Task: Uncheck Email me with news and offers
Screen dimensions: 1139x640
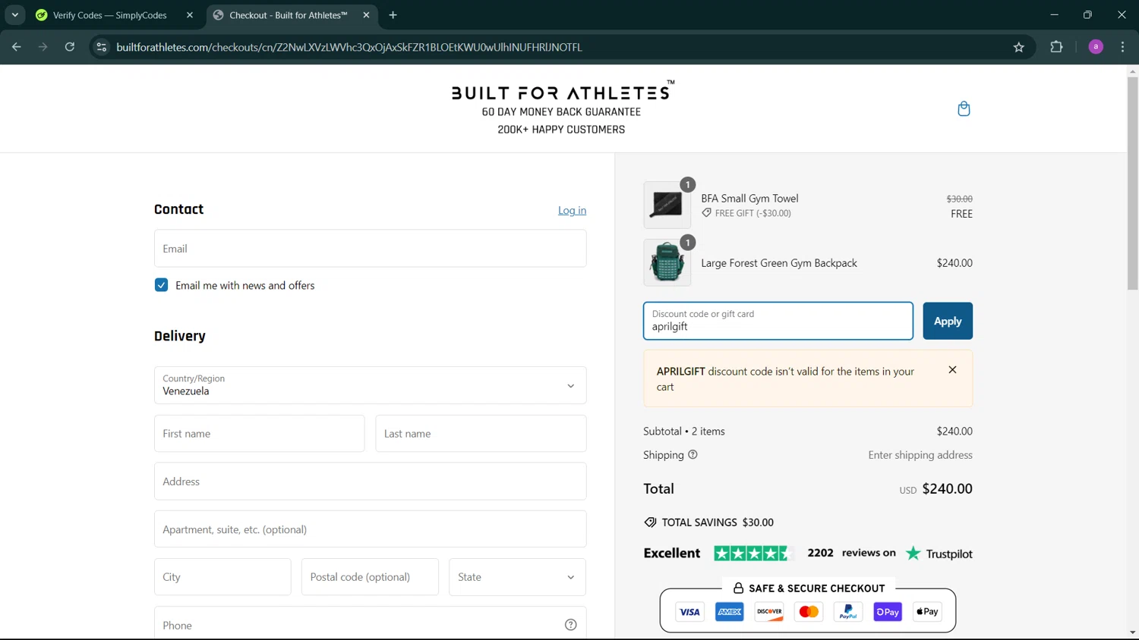Action: tap(161, 285)
